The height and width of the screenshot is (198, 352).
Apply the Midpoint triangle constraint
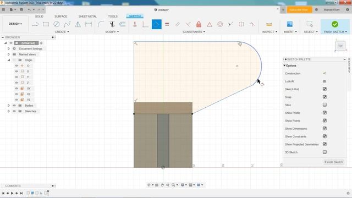point(210,24)
